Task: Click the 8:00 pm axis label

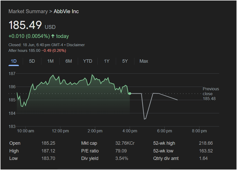Action: (199, 131)
